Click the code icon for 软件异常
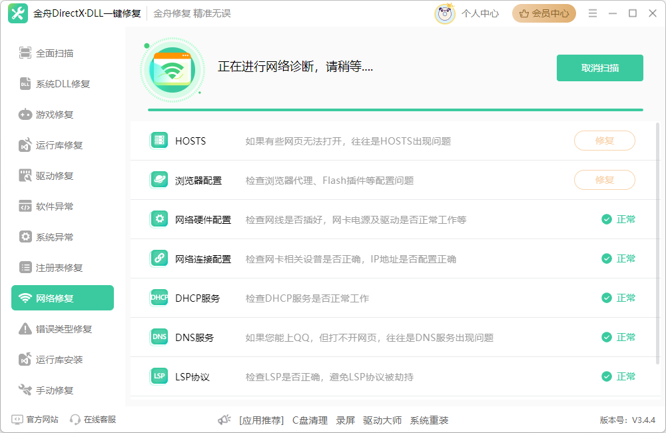 coord(25,206)
